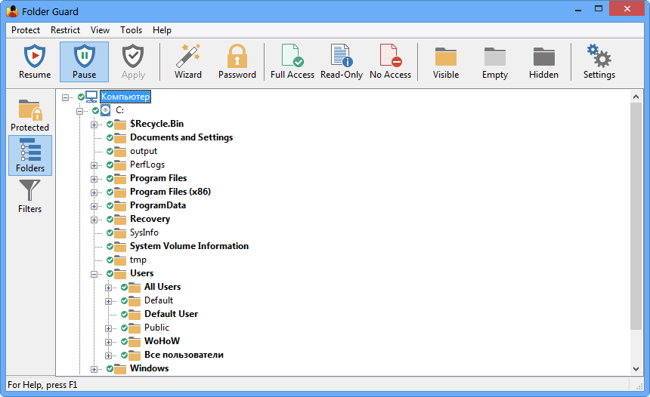Select the Program Files (x86) folder name
This screenshot has width=650, height=397.
(x=170, y=192)
